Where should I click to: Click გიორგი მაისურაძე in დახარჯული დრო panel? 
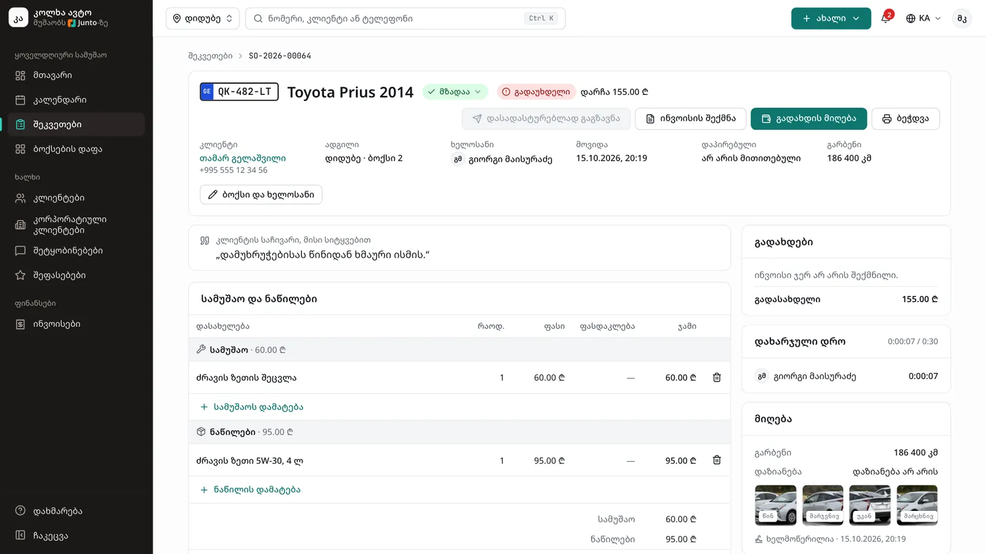pyautogui.click(x=815, y=376)
